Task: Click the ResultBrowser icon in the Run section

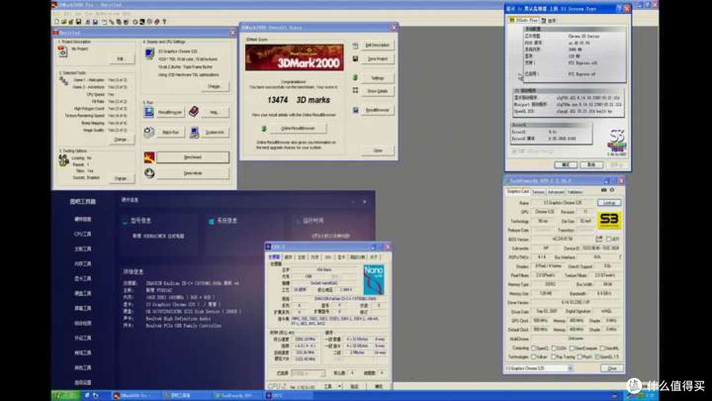Action: pyautogui.click(x=149, y=111)
